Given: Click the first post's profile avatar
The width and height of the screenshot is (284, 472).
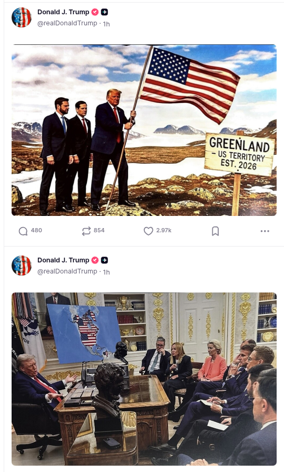Looking at the screenshot, I should click(x=21, y=17).
